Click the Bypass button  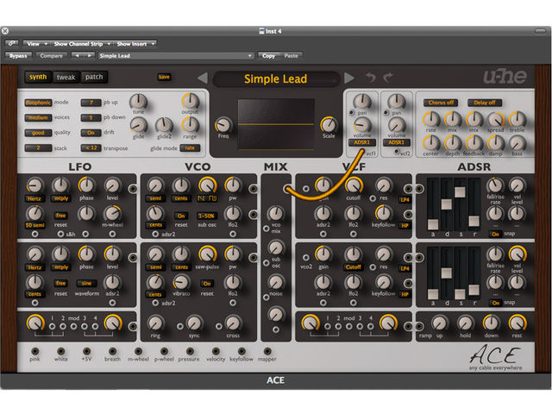(18, 55)
